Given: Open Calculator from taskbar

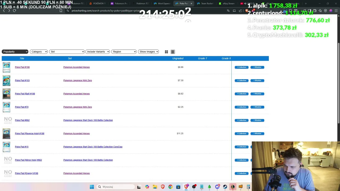Looking at the screenshot, I should [248, 187].
